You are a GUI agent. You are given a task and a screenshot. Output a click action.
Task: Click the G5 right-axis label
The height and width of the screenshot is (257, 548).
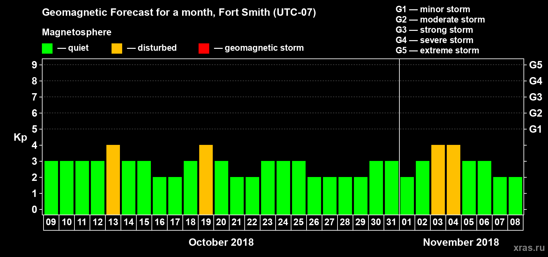536,65
